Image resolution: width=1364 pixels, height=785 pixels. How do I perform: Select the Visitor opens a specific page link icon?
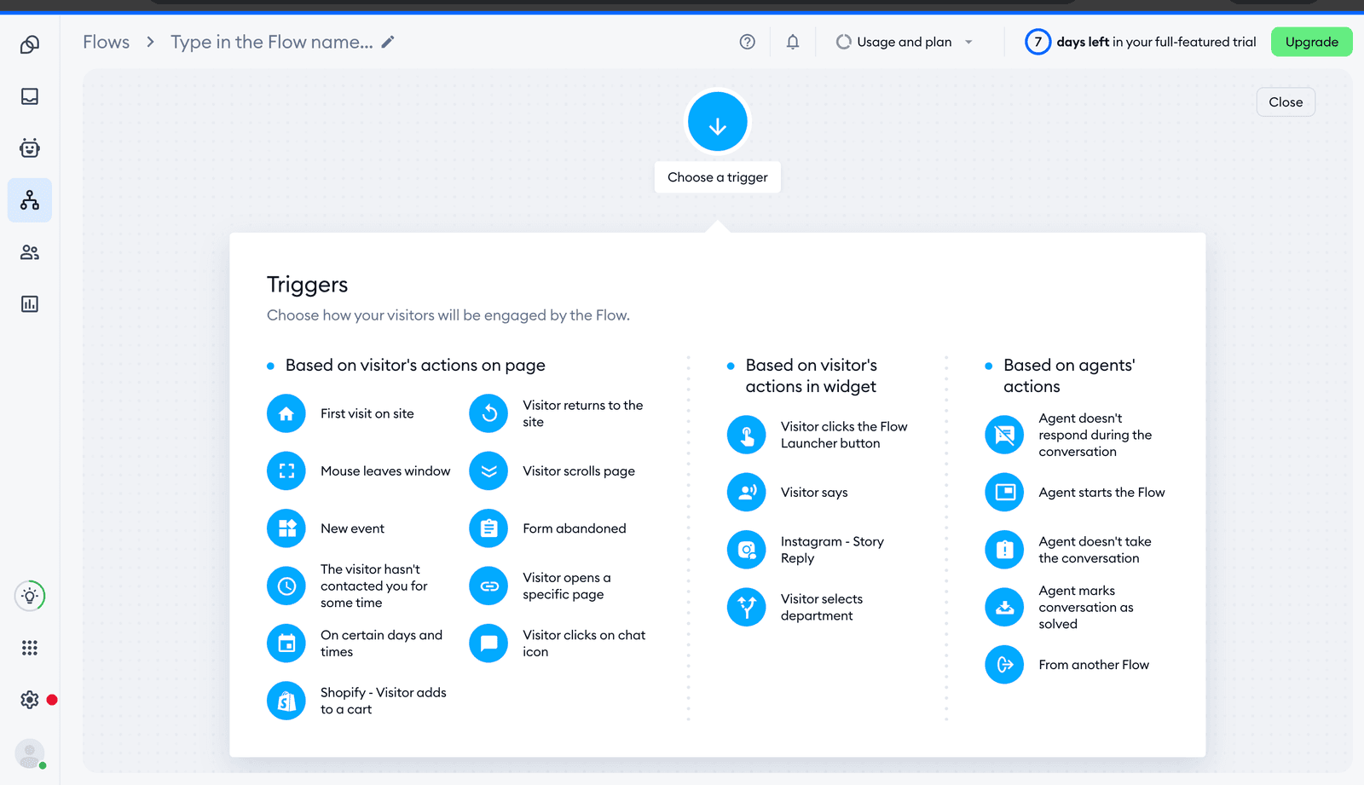coord(488,586)
